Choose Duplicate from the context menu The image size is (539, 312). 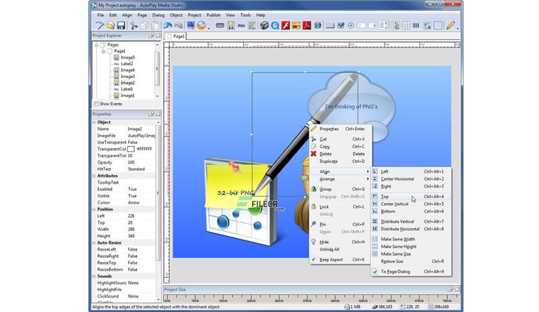point(340,161)
